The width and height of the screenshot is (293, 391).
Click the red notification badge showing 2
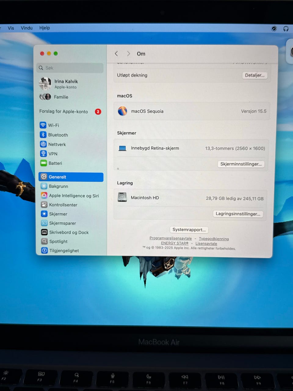(98, 111)
